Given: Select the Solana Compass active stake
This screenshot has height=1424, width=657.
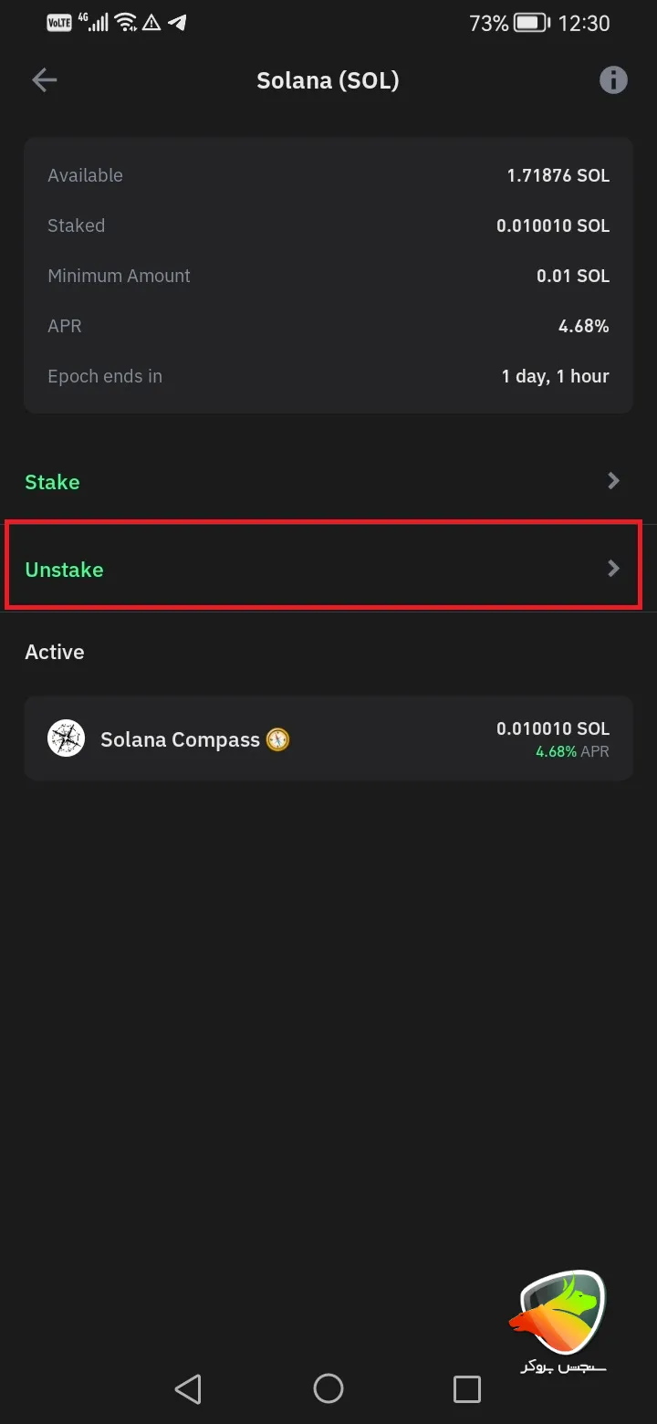Looking at the screenshot, I should (328, 738).
